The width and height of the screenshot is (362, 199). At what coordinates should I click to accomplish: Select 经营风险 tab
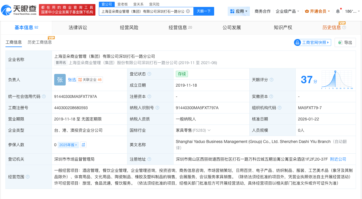[x=129, y=27]
